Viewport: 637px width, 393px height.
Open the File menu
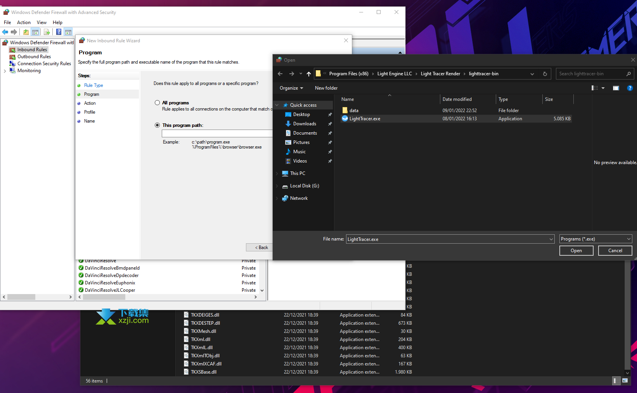coord(7,23)
